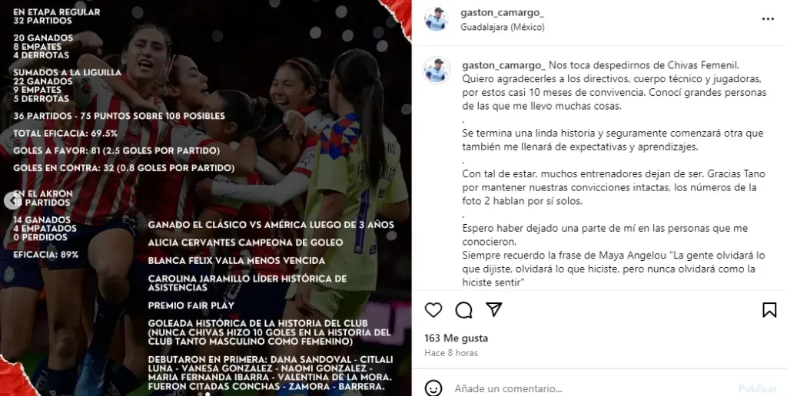View the 163 Me gusta likes list
Viewport: 787px width, 396px height.
(x=457, y=338)
